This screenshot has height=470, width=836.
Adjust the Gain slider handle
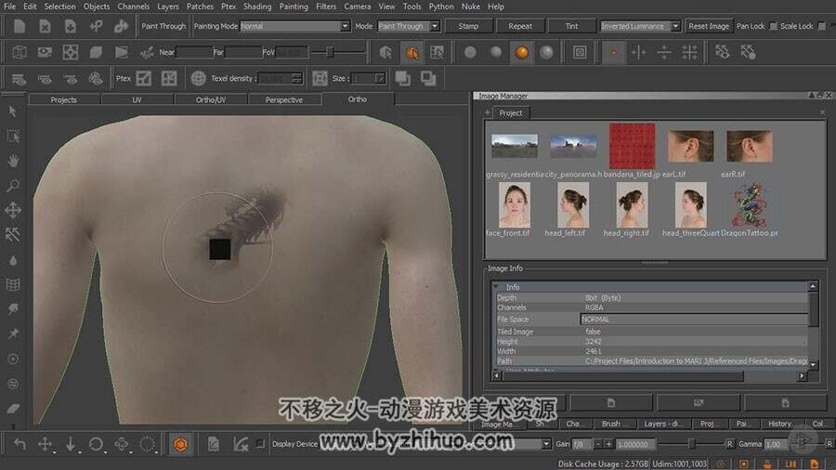click(691, 444)
